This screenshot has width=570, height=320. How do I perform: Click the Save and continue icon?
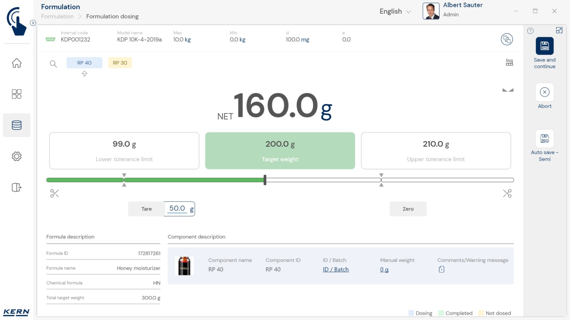click(x=544, y=46)
